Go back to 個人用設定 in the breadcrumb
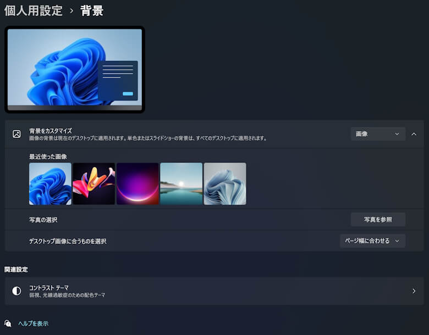 point(34,10)
